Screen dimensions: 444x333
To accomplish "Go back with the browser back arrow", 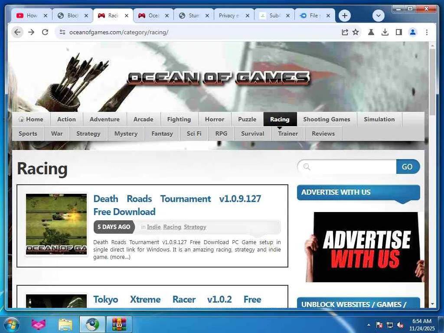I will [x=17, y=32].
